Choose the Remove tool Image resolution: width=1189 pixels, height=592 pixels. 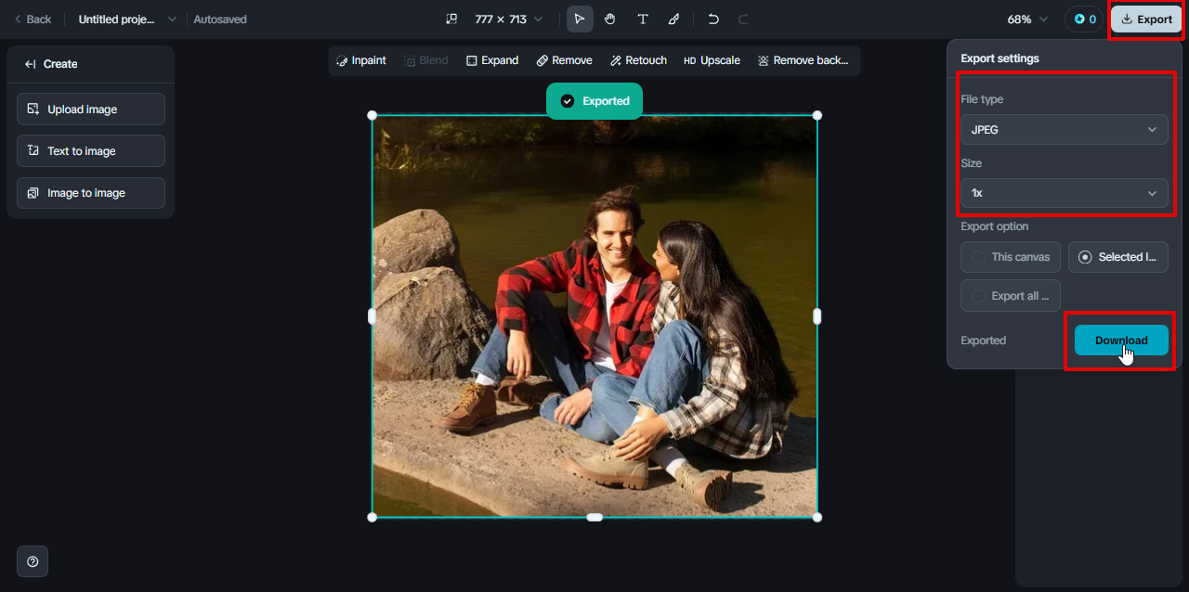(x=564, y=60)
